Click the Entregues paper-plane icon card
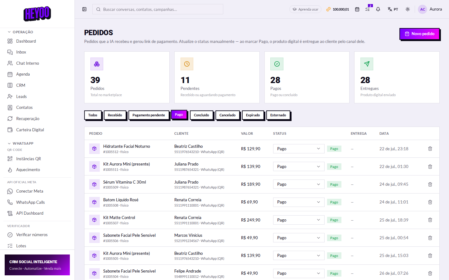This screenshot has height=280, width=449. tap(367, 64)
